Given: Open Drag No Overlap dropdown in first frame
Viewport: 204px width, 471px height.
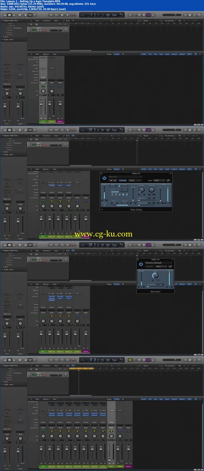Looking at the screenshot, I should pos(171,21).
